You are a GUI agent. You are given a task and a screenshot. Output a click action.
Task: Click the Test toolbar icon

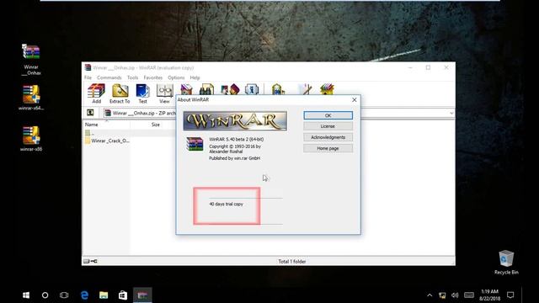[x=142, y=93]
